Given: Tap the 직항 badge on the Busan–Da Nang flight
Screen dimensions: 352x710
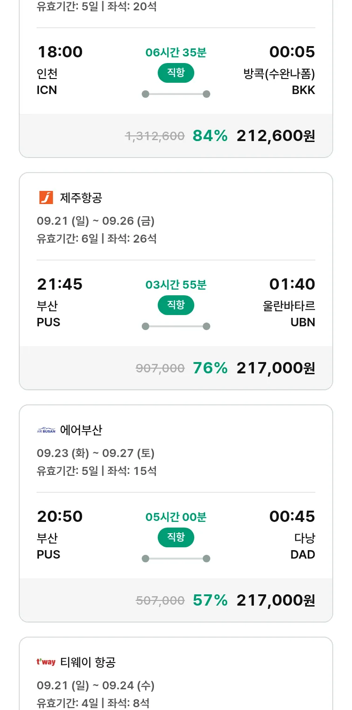Looking at the screenshot, I should [x=176, y=537].
